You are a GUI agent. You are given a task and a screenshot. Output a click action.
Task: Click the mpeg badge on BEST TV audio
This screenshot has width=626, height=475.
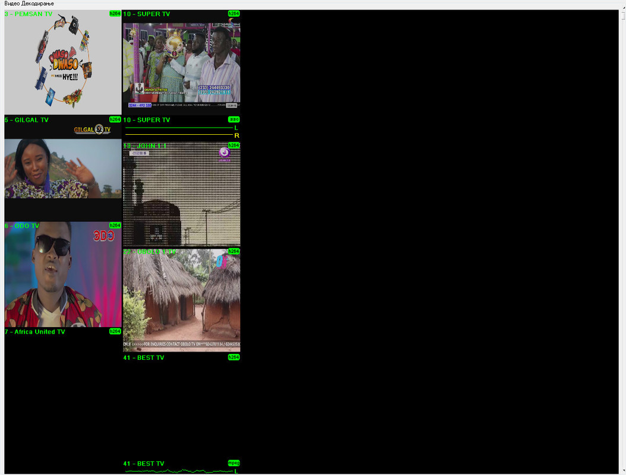(233, 463)
